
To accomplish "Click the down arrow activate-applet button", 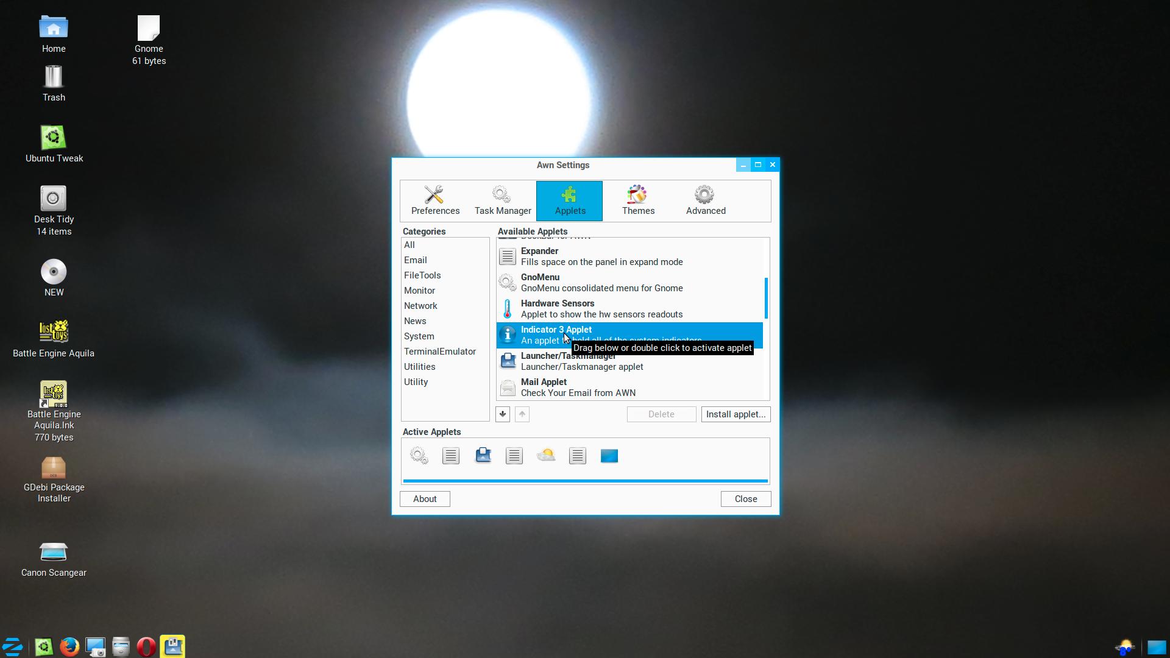I will [x=503, y=414].
